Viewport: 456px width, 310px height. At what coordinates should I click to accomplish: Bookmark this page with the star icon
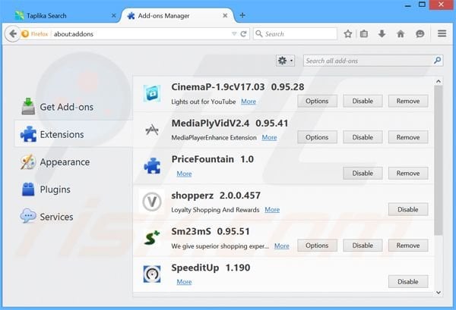[x=348, y=34]
